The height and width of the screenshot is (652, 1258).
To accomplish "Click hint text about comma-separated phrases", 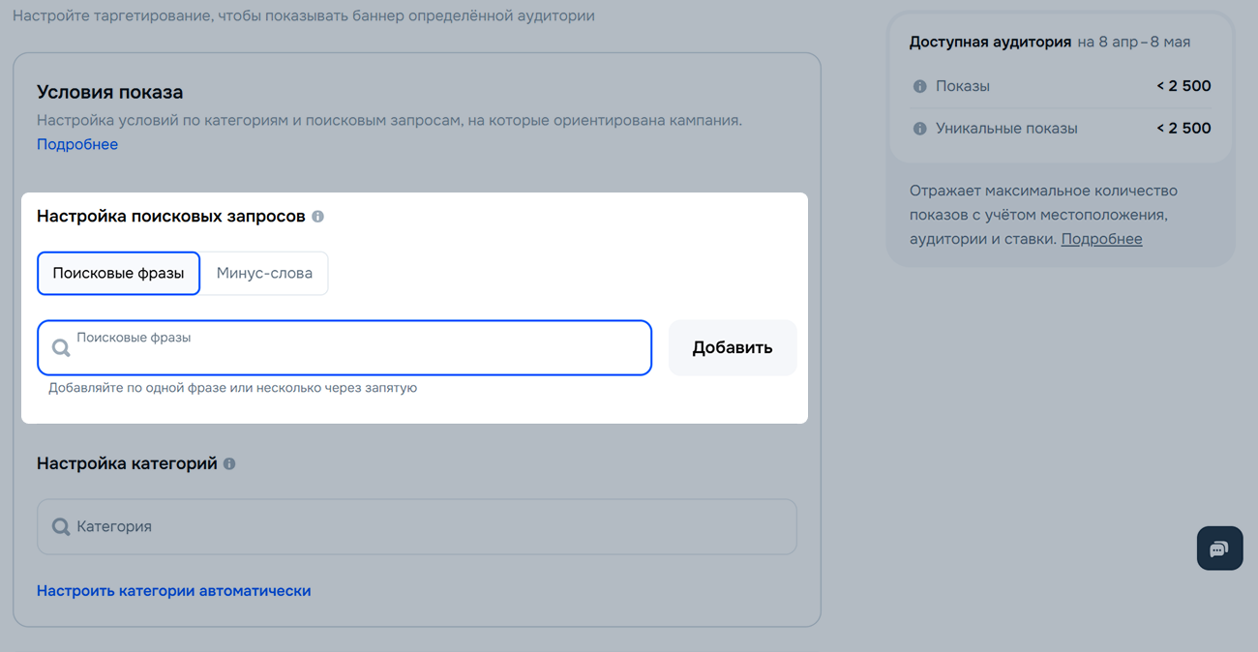I will point(232,388).
